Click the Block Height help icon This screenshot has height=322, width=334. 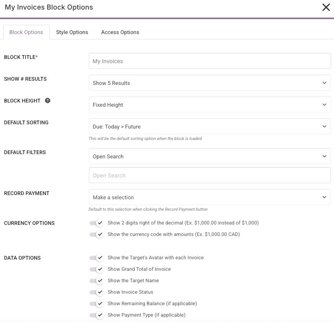(48, 101)
